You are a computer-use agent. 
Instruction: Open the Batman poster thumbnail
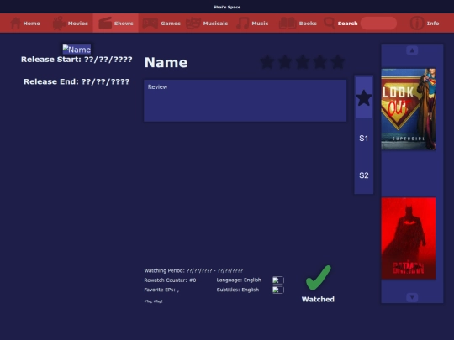tap(409, 238)
